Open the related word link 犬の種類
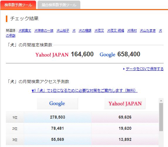The height and width of the screenshot is (147, 168). click(x=85, y=31)
